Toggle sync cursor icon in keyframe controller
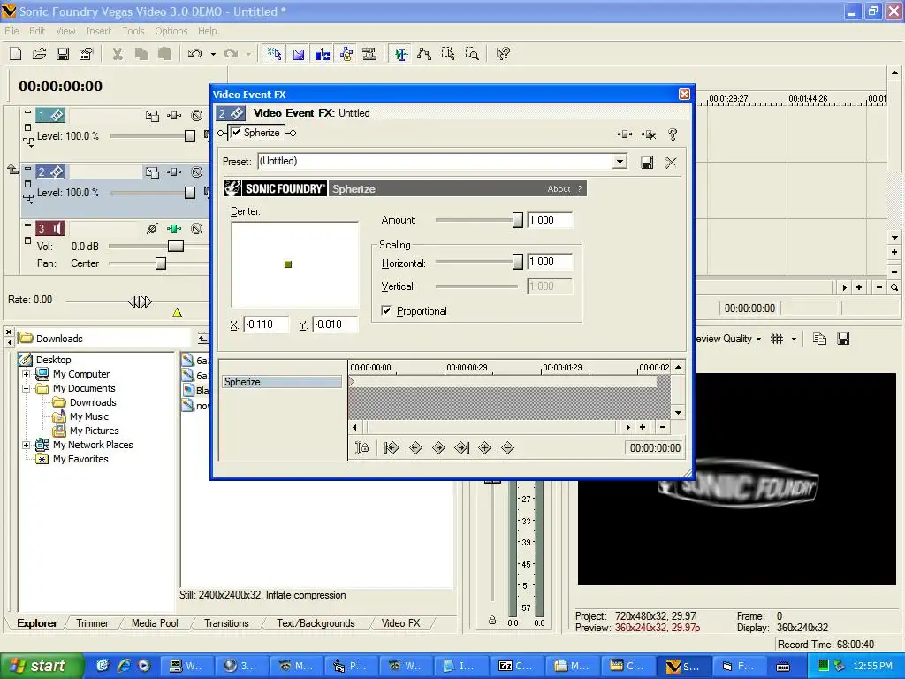 [x=361, y=447]
